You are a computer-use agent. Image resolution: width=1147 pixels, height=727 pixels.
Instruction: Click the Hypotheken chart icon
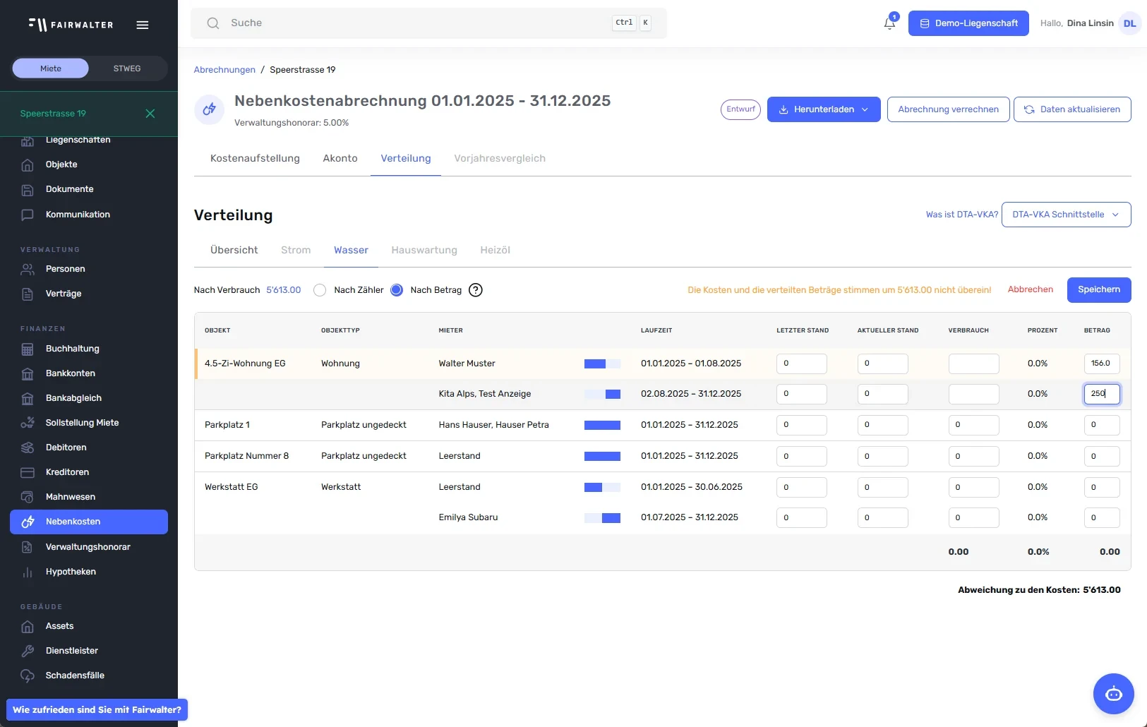tap(28, 572)
